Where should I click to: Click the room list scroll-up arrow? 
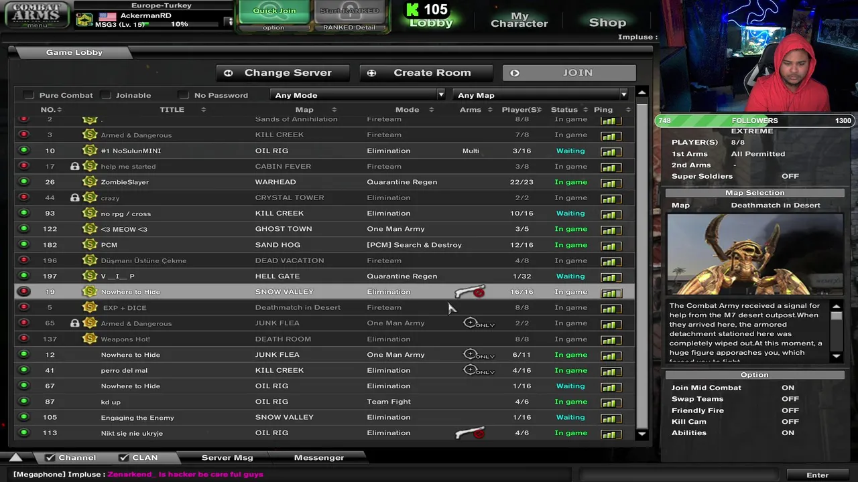(x=641, y=92)
